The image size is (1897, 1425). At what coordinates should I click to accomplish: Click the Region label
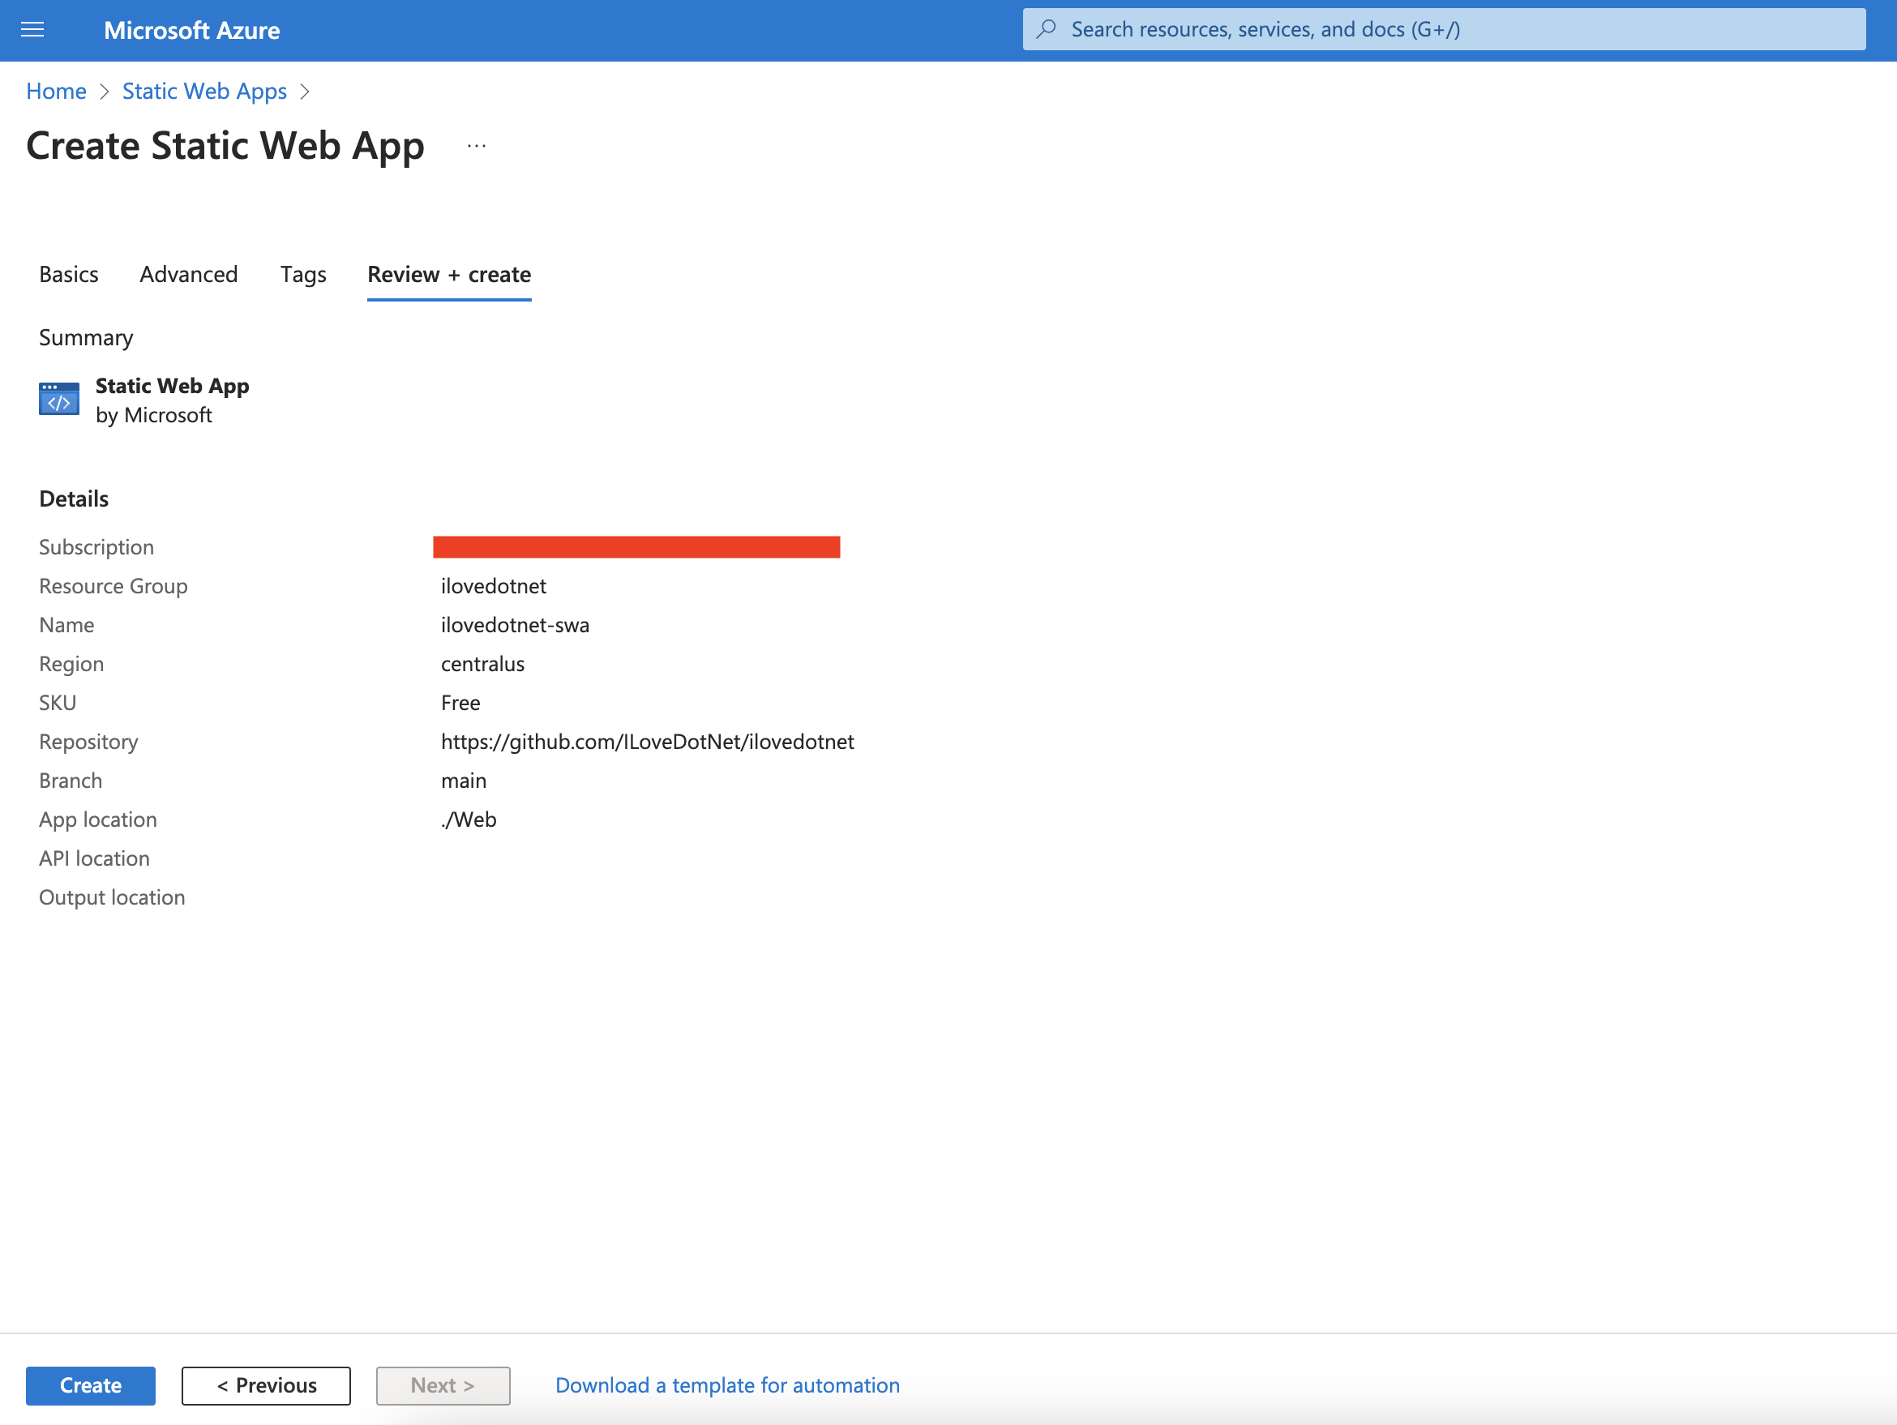71,665
